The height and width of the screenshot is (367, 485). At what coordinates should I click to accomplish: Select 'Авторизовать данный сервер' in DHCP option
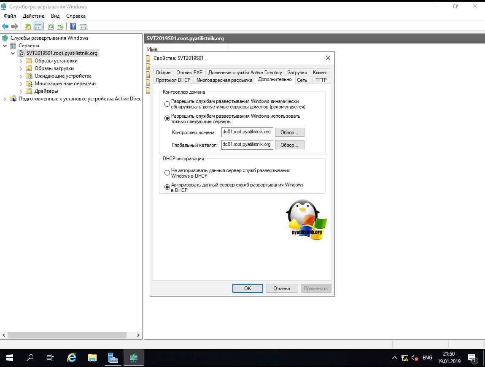click(167, 187)
